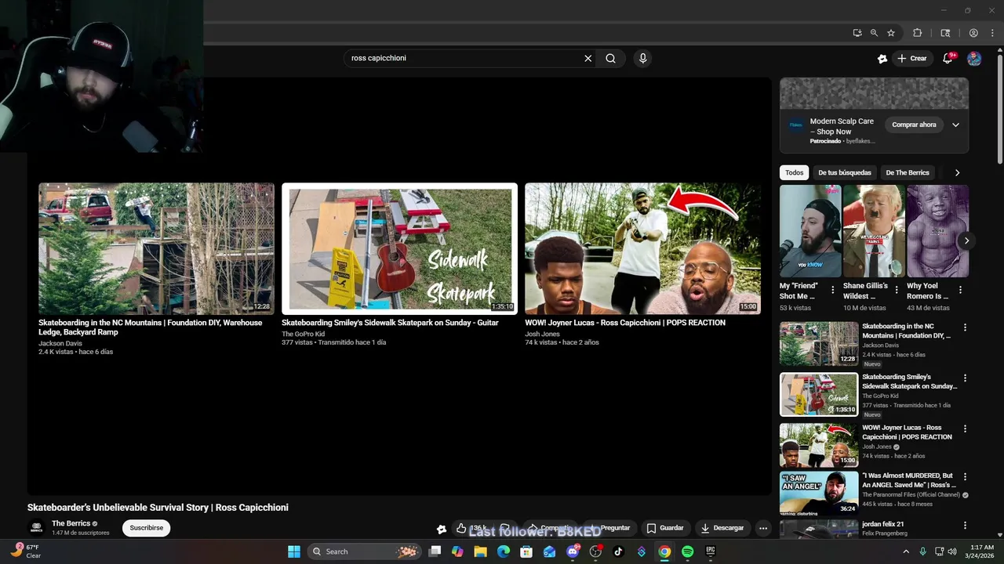
Task: Open Sidewalk Skatepark Guitar endscreen thumbnail
Action: (399, 248)
